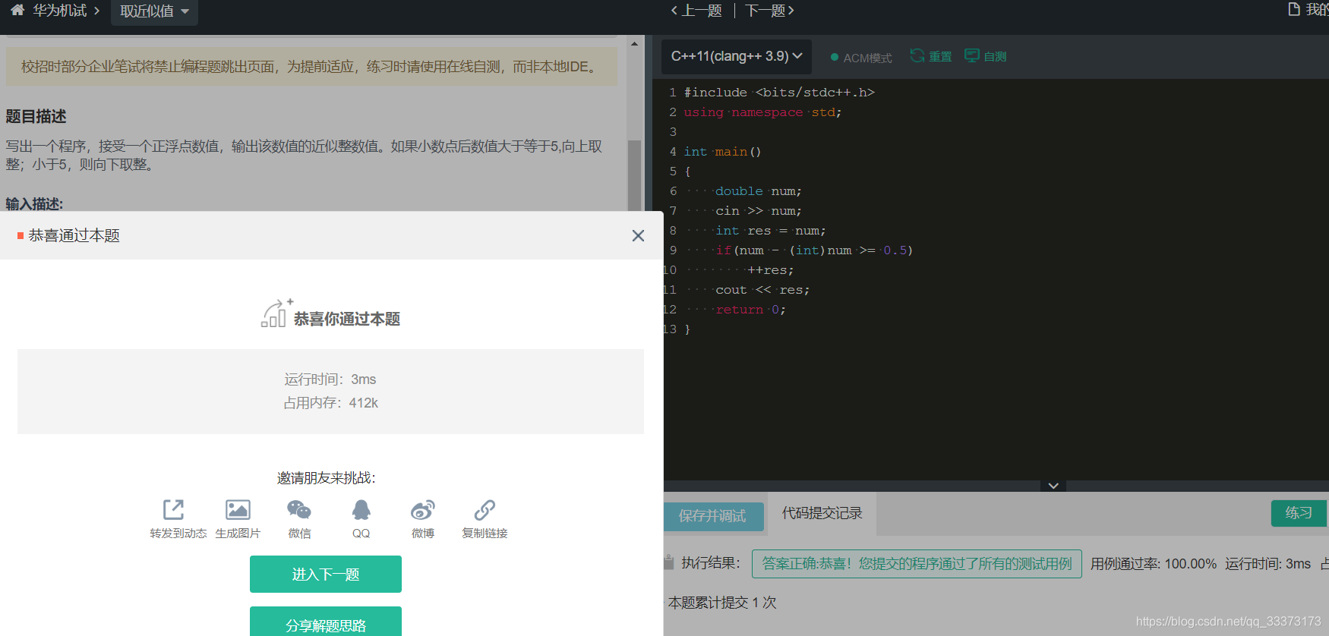Click the 题目描述 heading
This screenshot has height=636, width=1329.
point(36,116)
